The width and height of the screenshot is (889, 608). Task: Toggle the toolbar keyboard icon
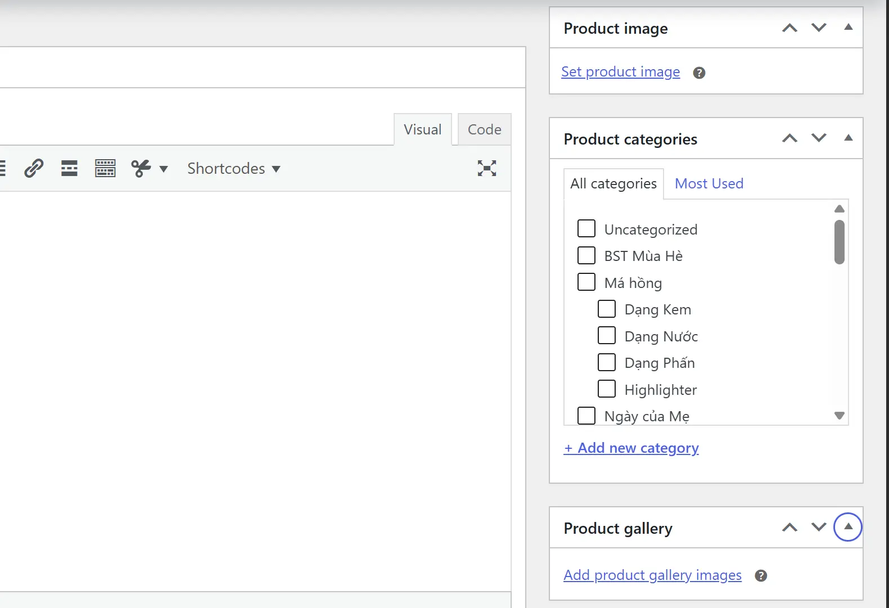pos(105,168)
